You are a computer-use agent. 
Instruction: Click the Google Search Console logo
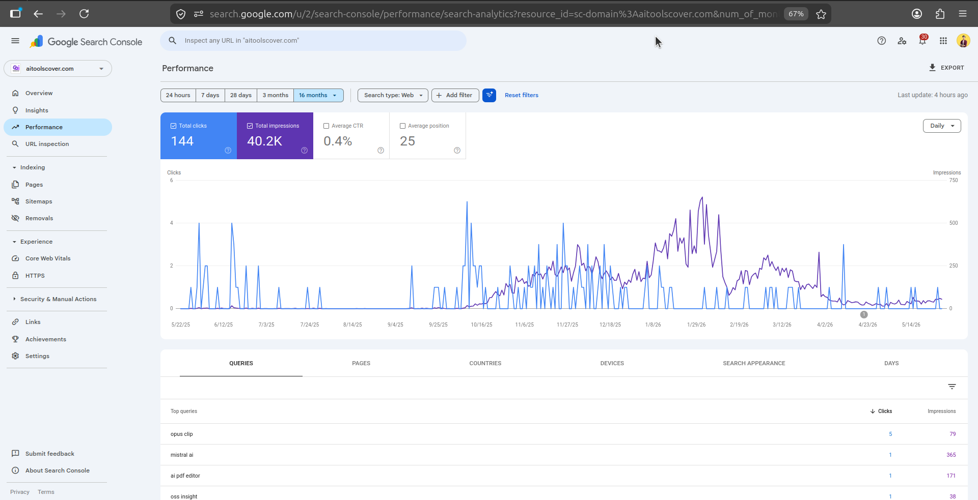pos(86,42)
